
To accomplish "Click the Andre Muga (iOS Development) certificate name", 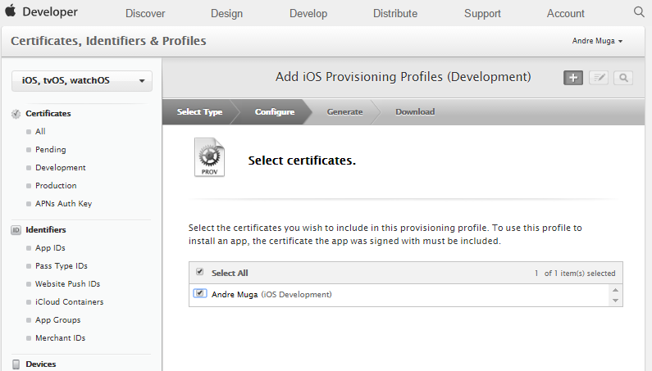I will 271,295.
